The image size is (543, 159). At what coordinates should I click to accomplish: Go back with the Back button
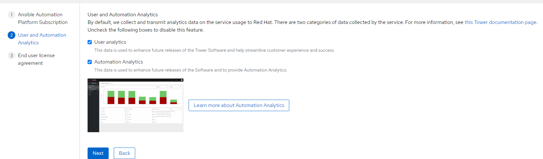click(x=124, y=153)
